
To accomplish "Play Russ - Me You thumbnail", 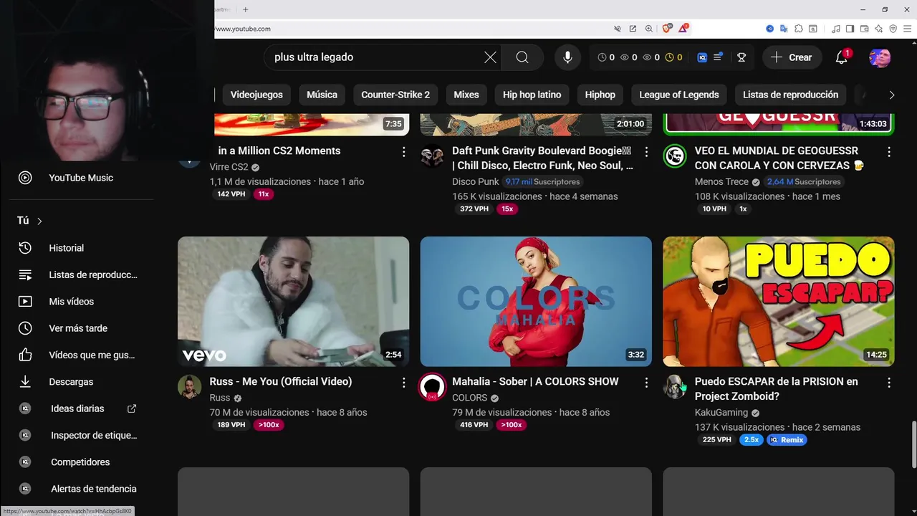I will 294,302.
